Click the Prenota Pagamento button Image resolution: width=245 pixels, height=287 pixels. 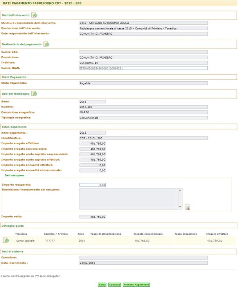[x=136, y=285]
